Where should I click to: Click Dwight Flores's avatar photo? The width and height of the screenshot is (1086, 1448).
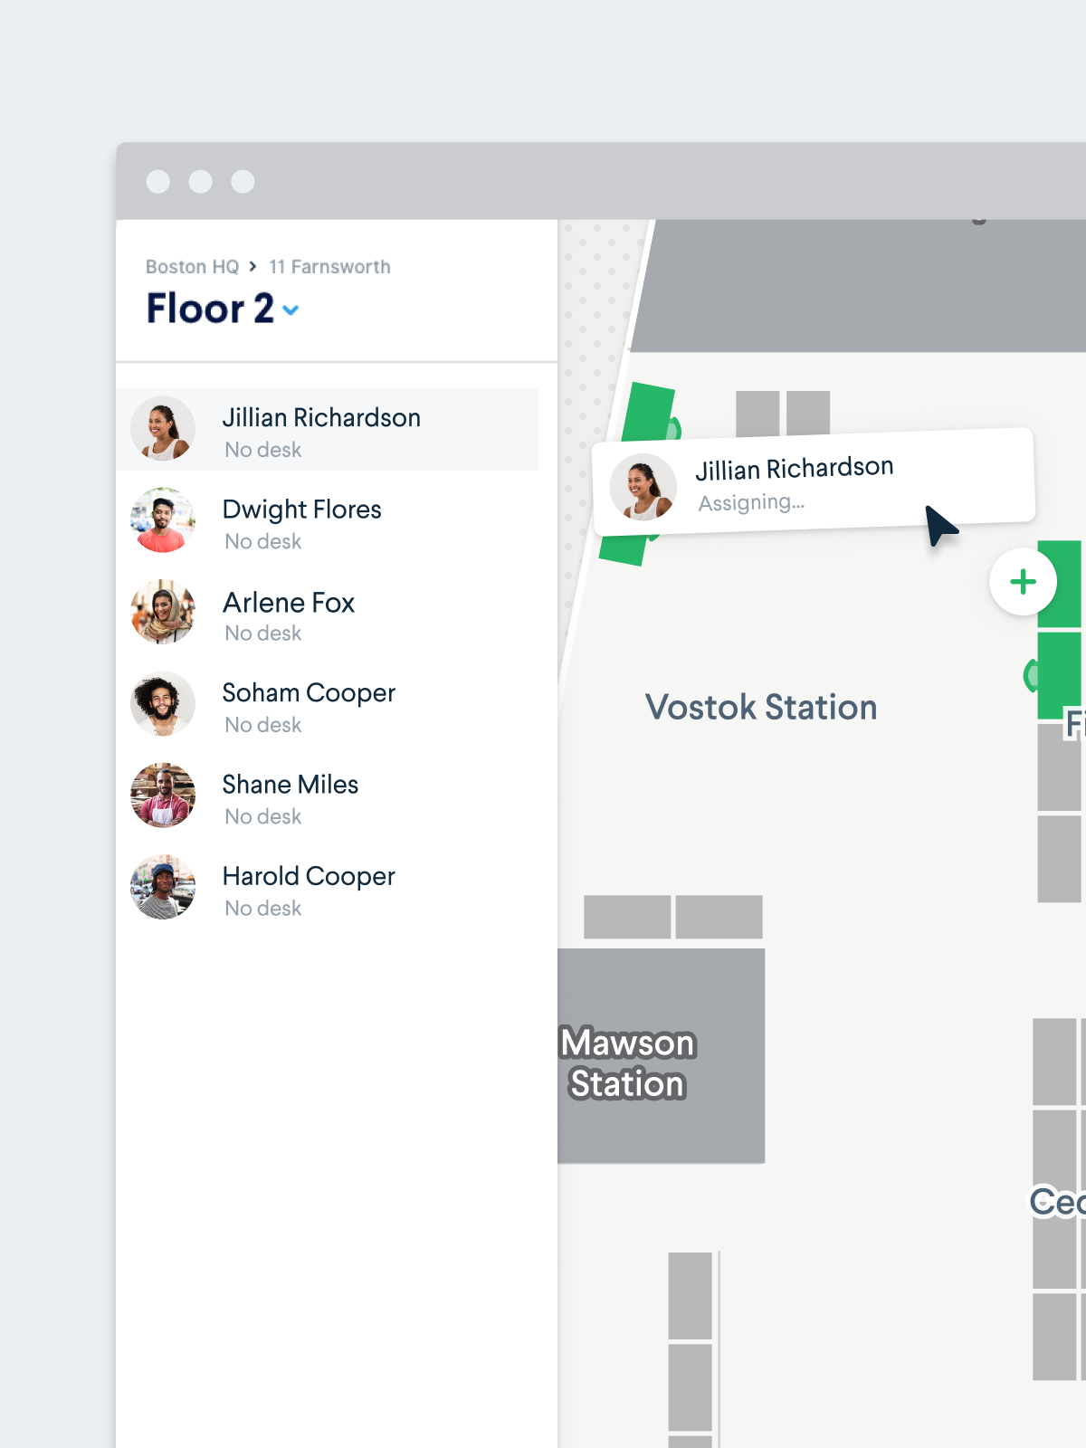coord(163,520)
